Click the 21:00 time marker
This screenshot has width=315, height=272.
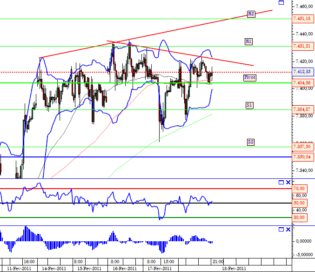pos(218,262)
